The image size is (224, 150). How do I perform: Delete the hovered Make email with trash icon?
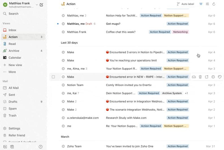click(200, 77)
